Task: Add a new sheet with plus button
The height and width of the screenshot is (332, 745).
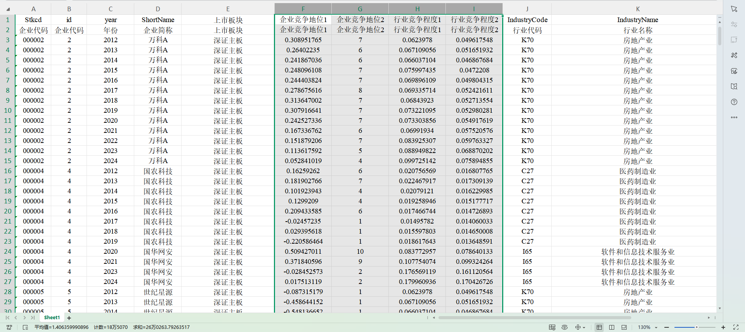Action: 69,318
